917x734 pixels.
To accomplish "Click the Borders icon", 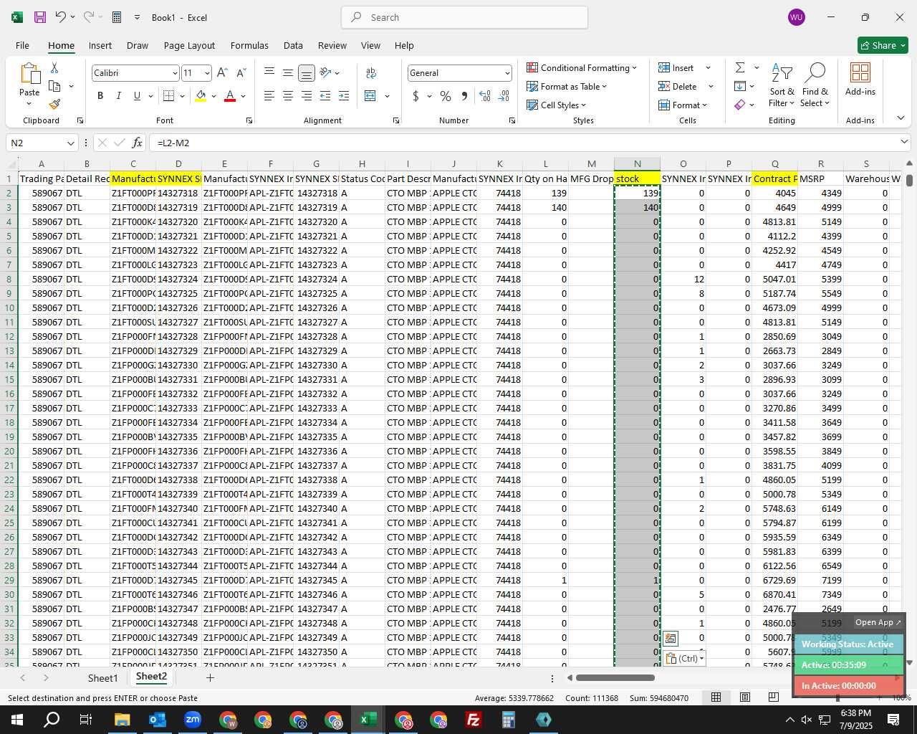I will (169, 96).
